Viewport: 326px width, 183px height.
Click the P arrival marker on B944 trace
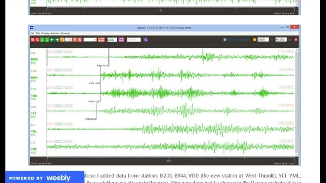click(100, 76)
